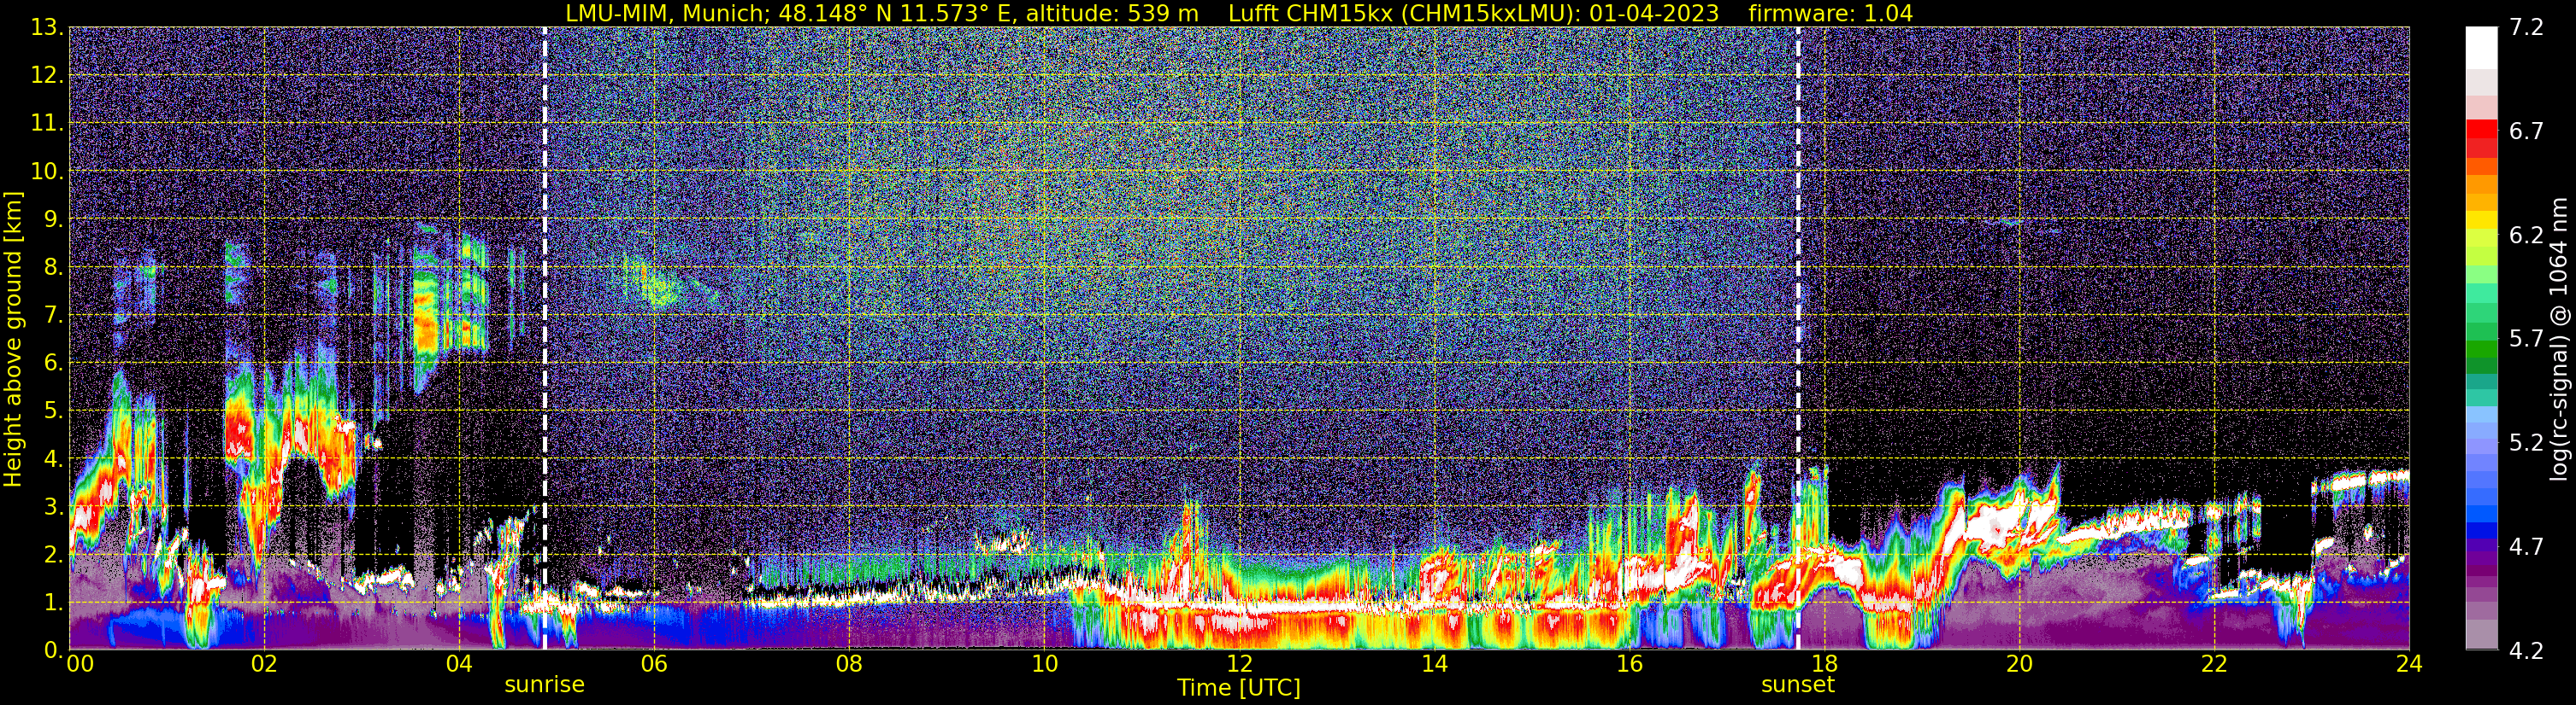This screenshot has width=2576, height=705.
Task: Click the height axis tick 10.
Action: 47,171
